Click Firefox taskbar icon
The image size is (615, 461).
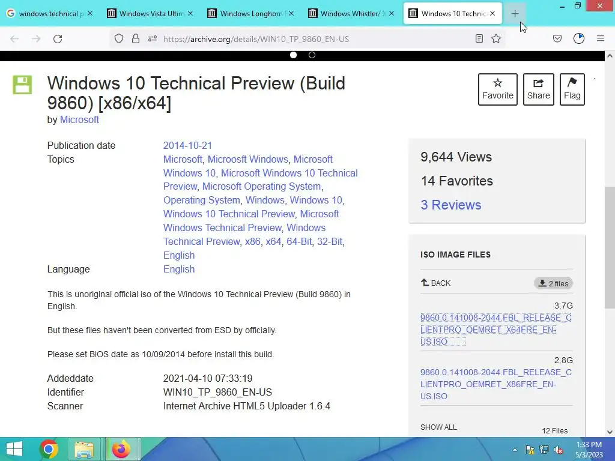coord(121,449)
